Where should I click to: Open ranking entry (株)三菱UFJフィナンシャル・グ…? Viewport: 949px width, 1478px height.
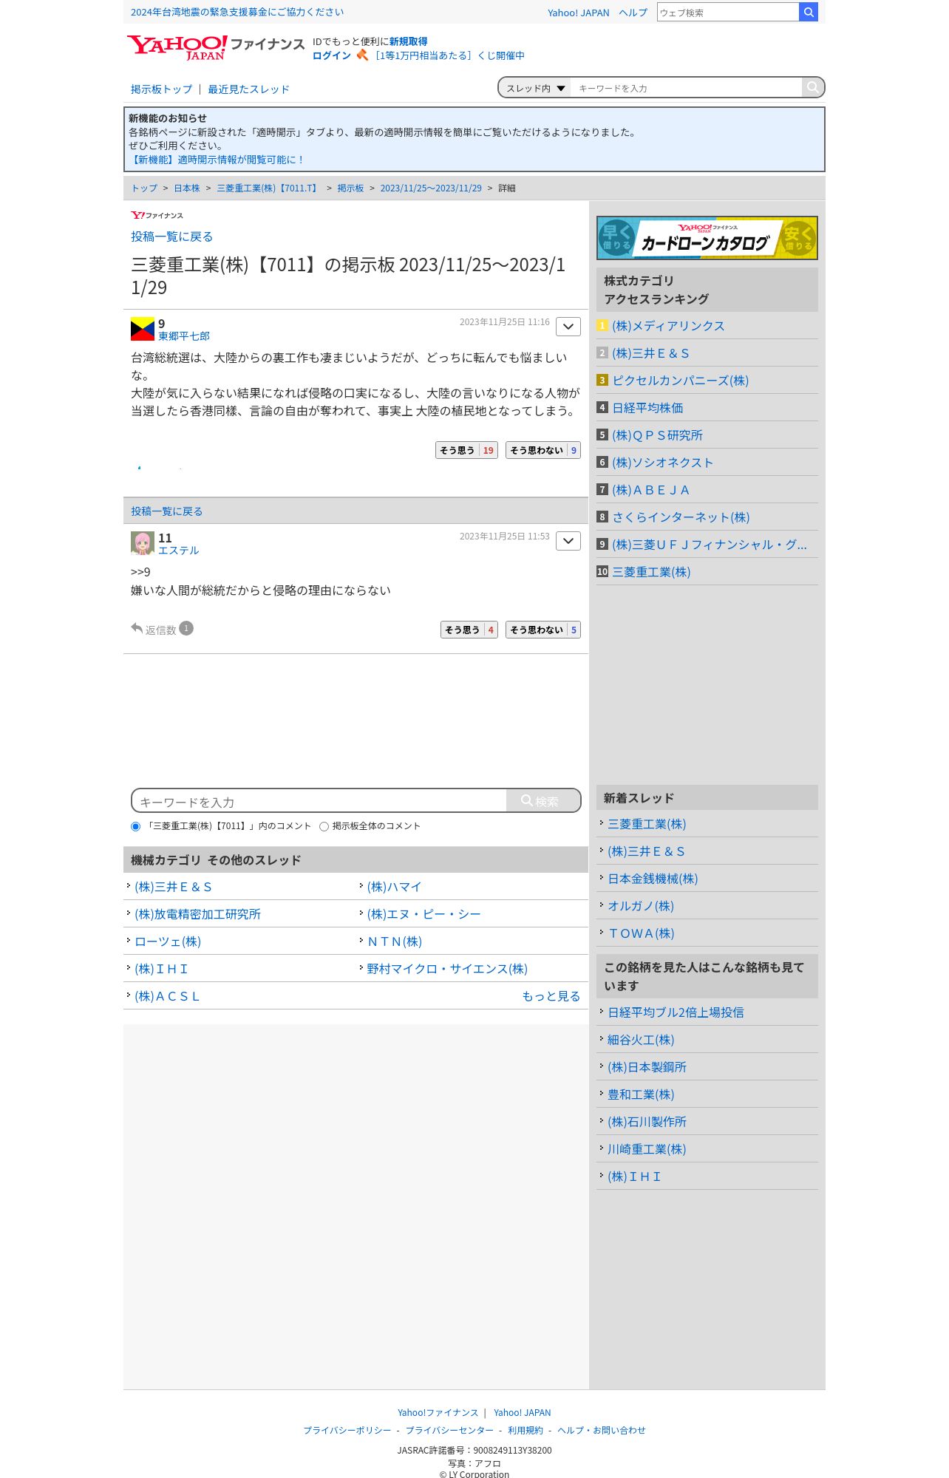pyautogui.click(x=710, y=545)
